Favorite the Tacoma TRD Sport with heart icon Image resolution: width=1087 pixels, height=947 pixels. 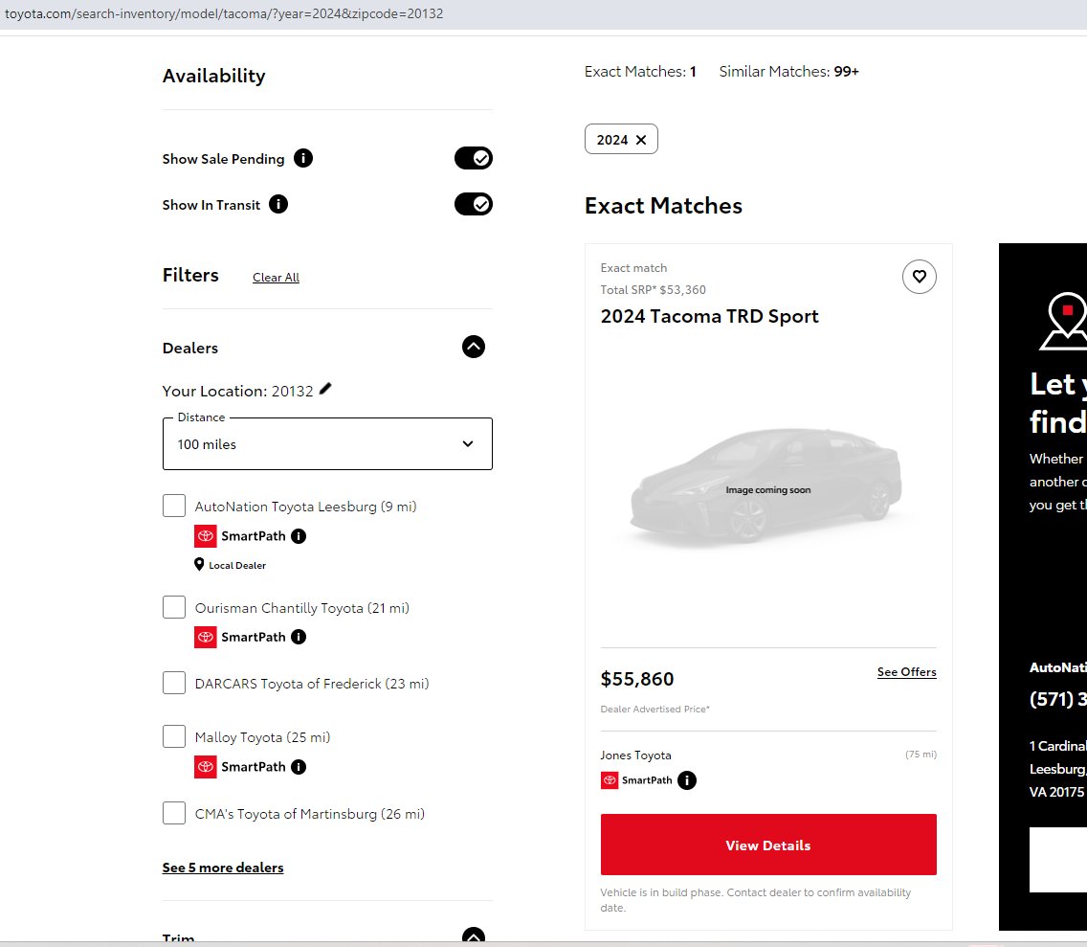(920, 277)
